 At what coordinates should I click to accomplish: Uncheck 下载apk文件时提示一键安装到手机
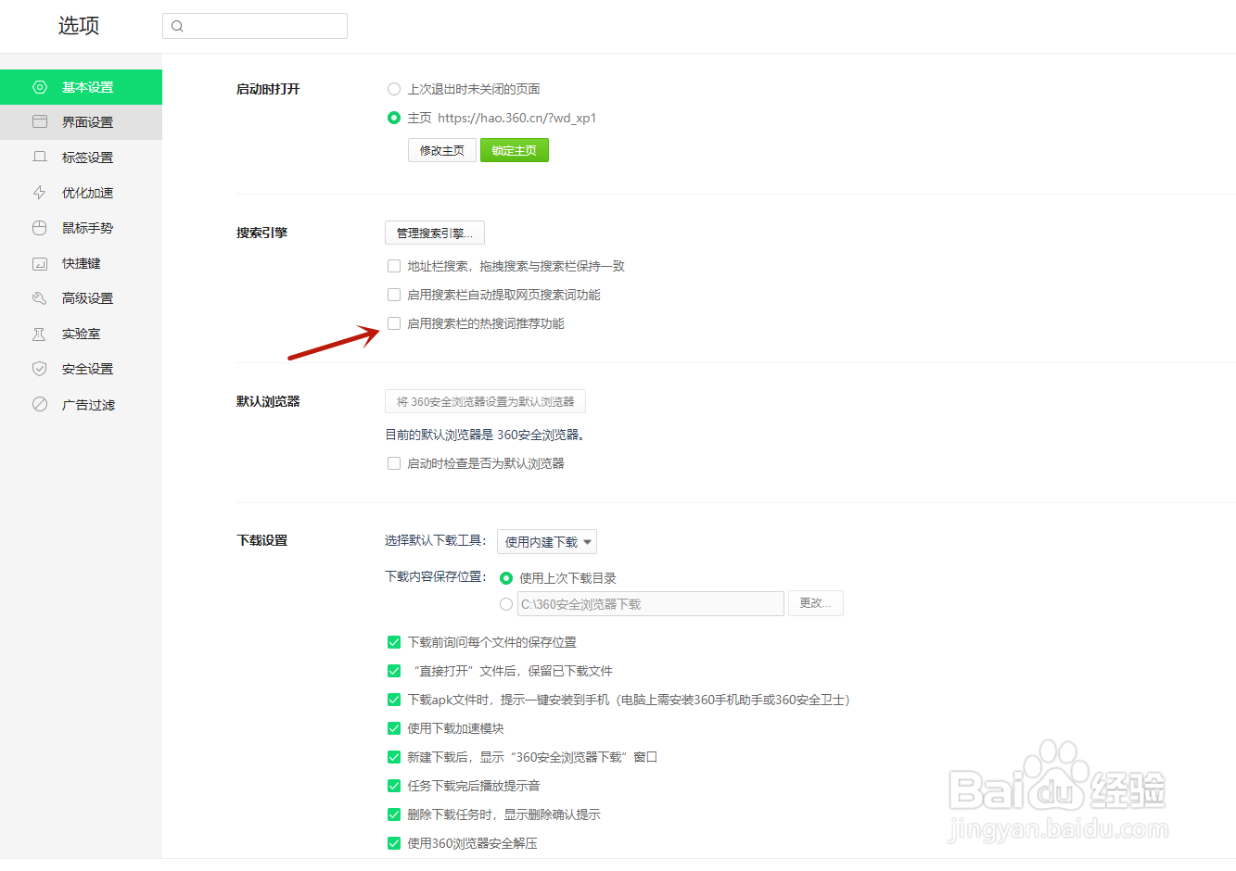pyautogui.click(x=394, y=700)
